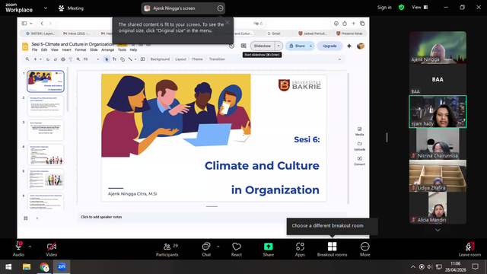Viewport: 487px width, 274px height.
Task: Toggle grid view icon below filmstrip
Action: click(26, 218)
